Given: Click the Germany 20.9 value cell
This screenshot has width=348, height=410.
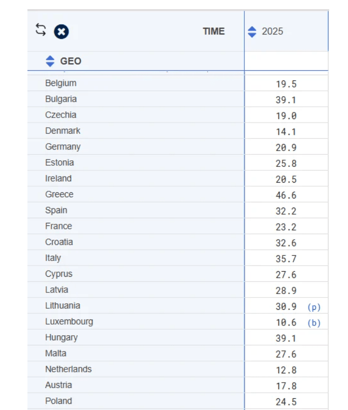Looking at the screenshot, I should (286, 148).
